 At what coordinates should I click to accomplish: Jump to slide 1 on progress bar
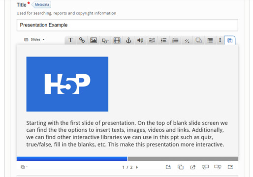[72, 159]
